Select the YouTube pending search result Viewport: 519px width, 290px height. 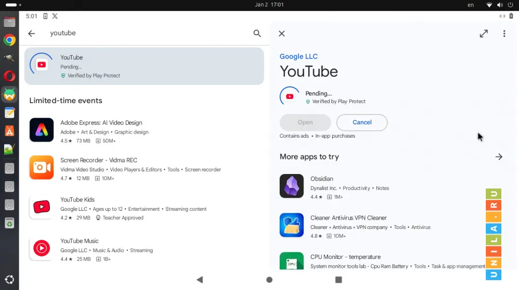click(x=144, y=66)
